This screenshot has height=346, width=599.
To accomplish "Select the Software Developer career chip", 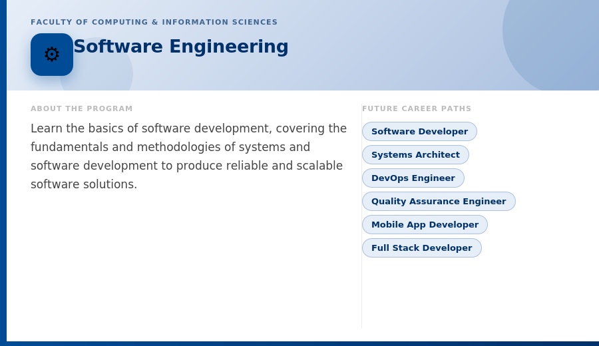I will point(419,131).
